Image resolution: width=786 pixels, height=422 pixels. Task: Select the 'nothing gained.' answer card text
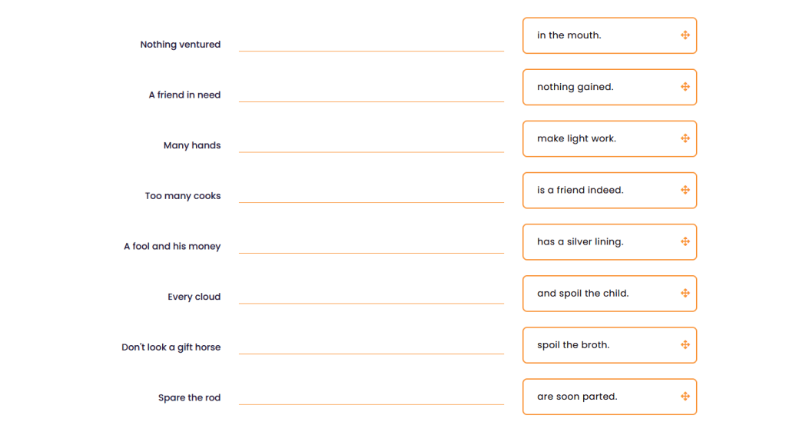575,87
